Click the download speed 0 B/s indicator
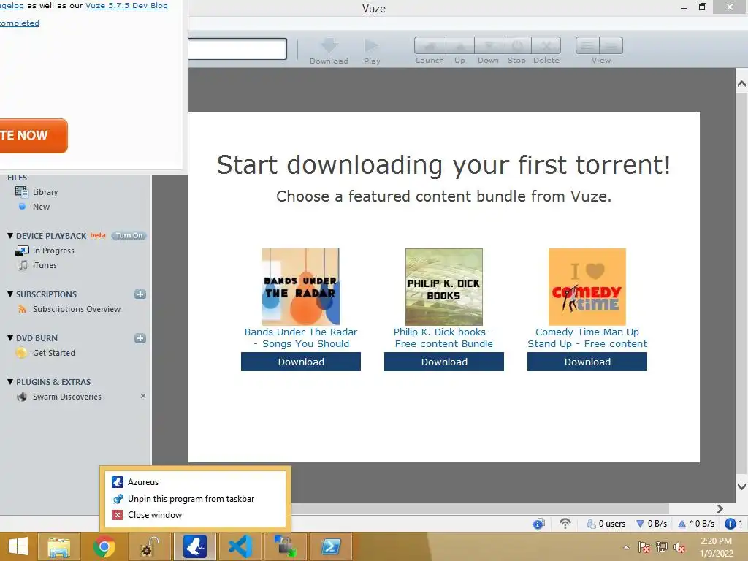748x561 pixels. pos(652,524)
